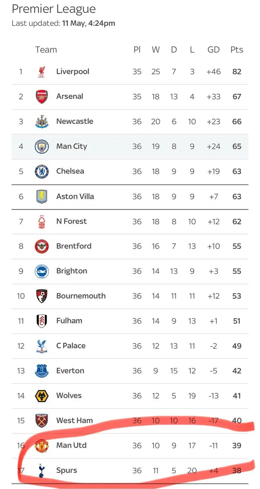260x489 pixels.
Task: Click the Chelsea club badge
Action: click(x=42, y=171)
